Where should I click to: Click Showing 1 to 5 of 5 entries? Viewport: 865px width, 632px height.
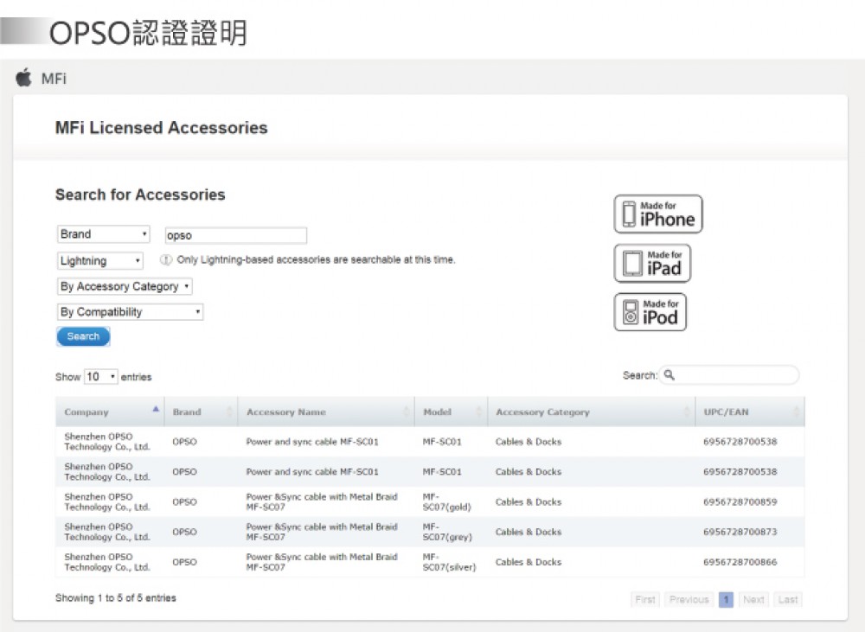pyautogui.click(x=115, y=597)
